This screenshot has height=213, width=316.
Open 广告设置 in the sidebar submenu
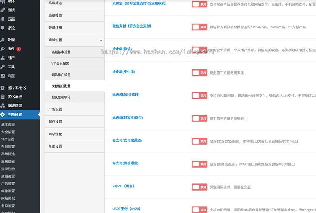coord(8,183)
